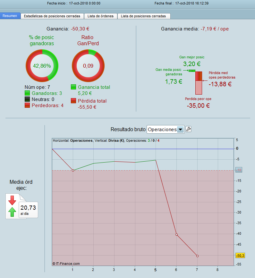Click the '42,86%' value
The width and height of the screenshot is (255, 278).
tap(42, 66)
